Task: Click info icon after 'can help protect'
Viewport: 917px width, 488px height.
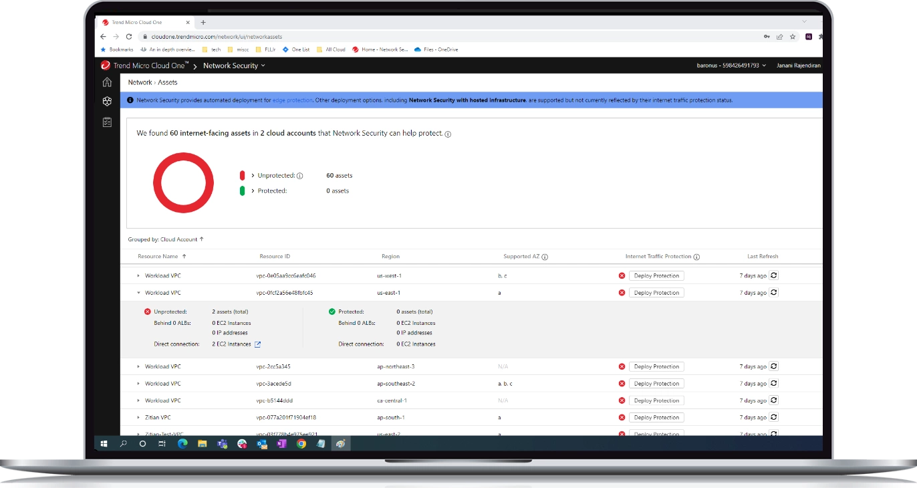Action: coord(448,134)
